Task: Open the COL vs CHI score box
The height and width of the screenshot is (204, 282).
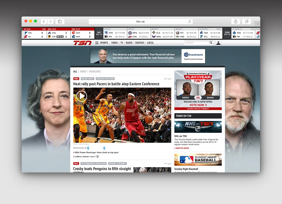Action: pyautogui.click(x=59, y=33)
